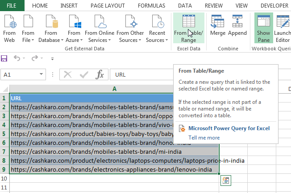Select row 5 header
This screenshot has height=193, width=291.
[4, 134]
